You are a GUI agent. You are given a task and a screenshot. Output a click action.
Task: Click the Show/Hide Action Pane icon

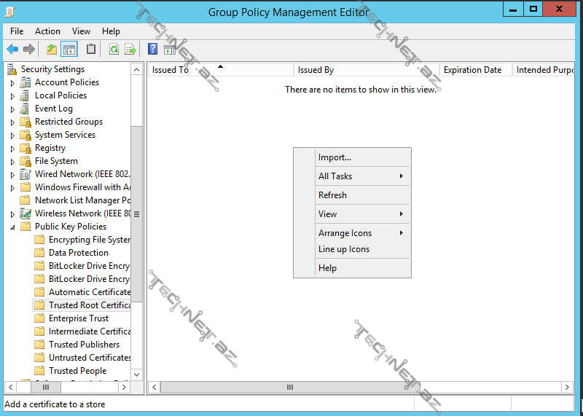pyautogui.click(x=170, y=50)
